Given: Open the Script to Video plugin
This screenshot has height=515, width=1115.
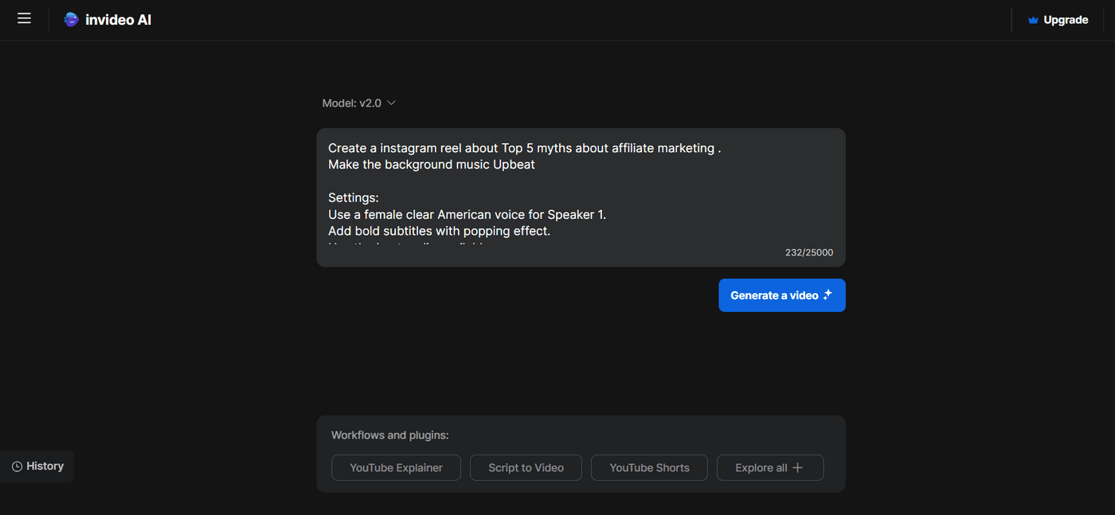Looking at the screenshot, I should click(x=526, y=467).
